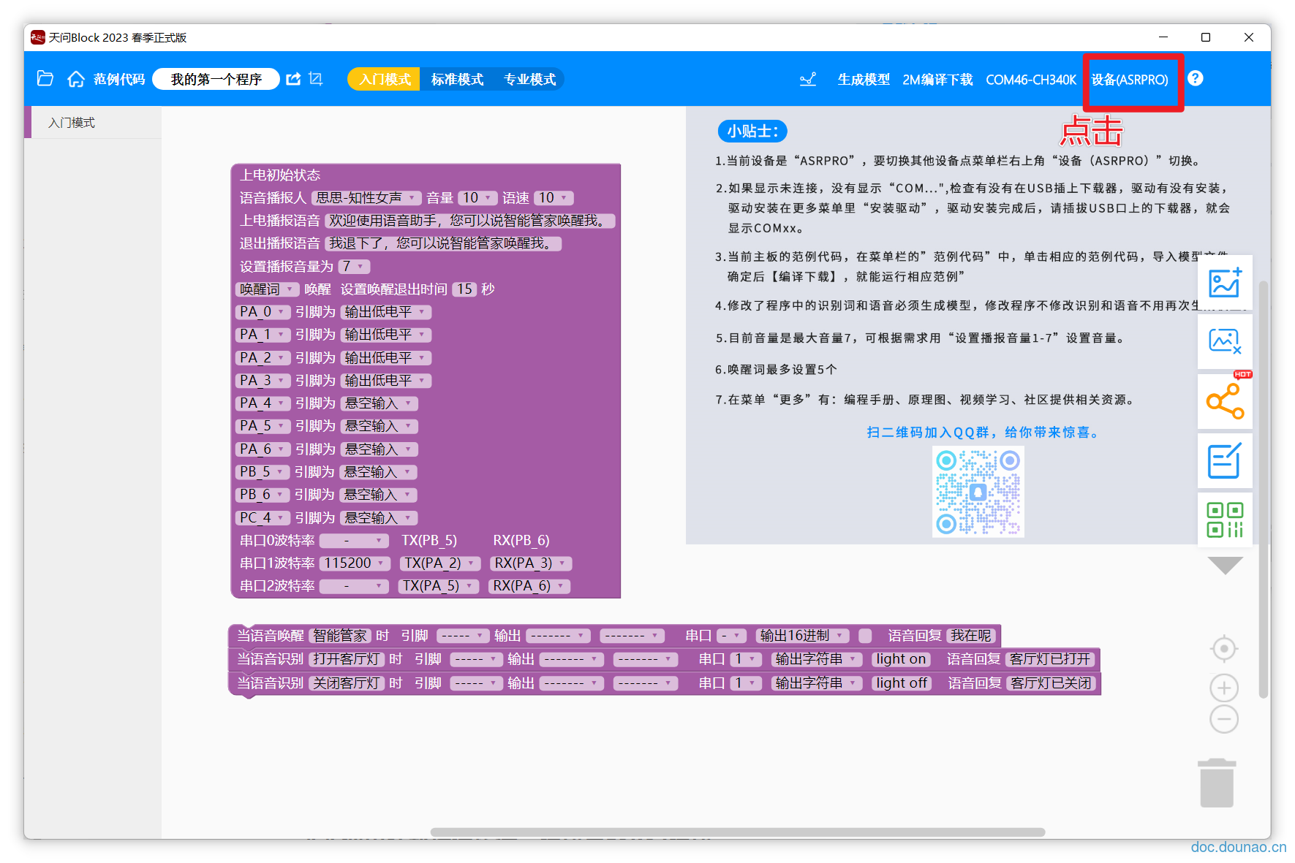
Task: Click the chart line icon in toolbar
Action: pyautogui.click(x=808, y=79)
